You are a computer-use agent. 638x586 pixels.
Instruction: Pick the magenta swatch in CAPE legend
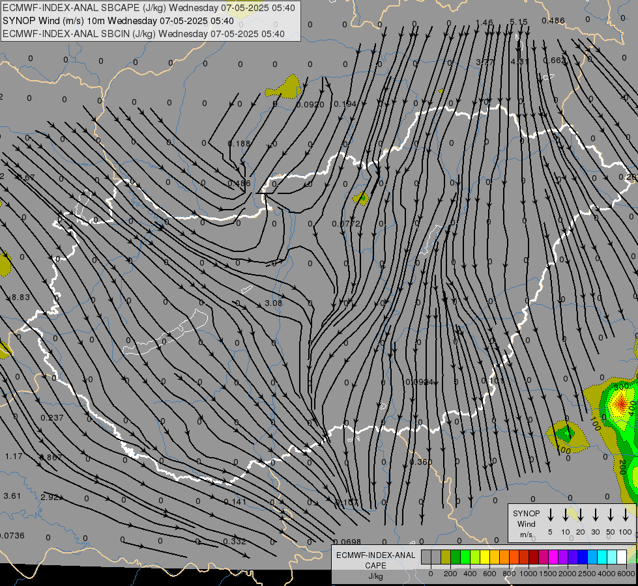pos(553,557)
